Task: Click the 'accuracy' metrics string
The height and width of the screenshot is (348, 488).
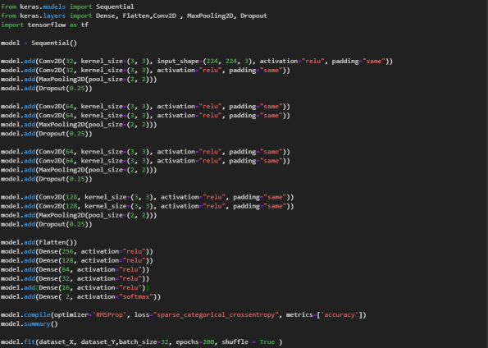Action: tap(340, 314)
